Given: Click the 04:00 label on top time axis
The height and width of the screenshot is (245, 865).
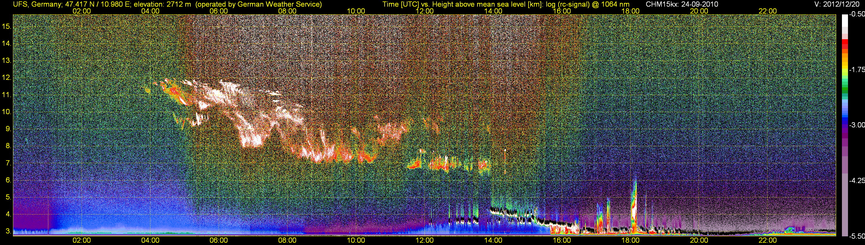Looking at the screenshot, I should point(150,11).
